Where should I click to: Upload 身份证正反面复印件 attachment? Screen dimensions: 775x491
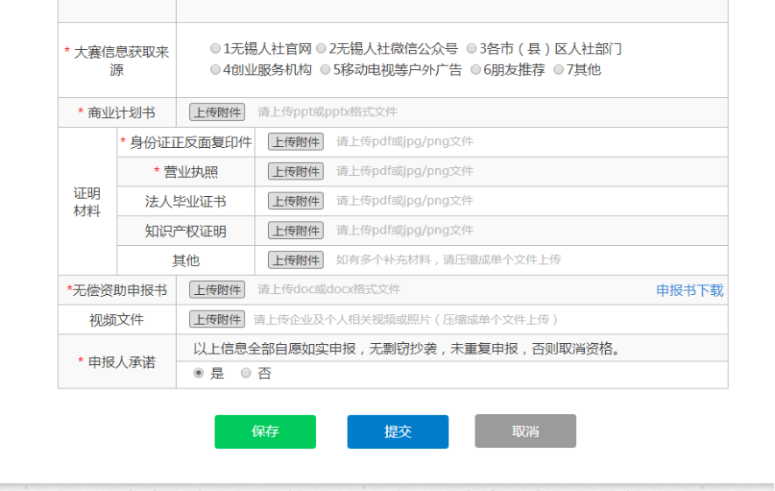click(295, 142)
